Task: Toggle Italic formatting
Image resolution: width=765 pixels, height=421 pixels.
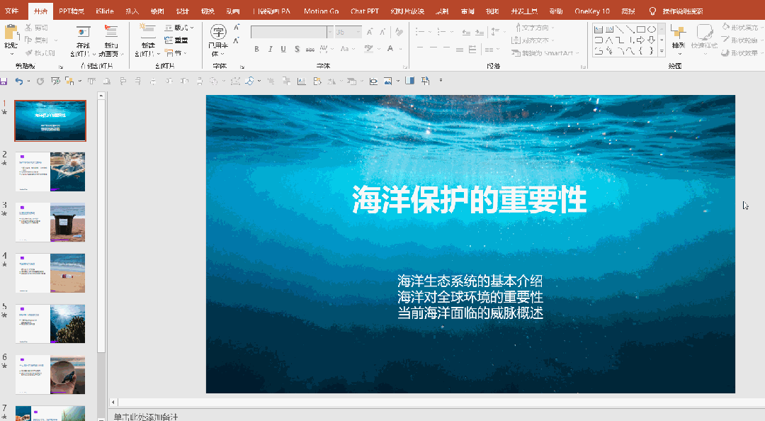Action: [270, 49]
